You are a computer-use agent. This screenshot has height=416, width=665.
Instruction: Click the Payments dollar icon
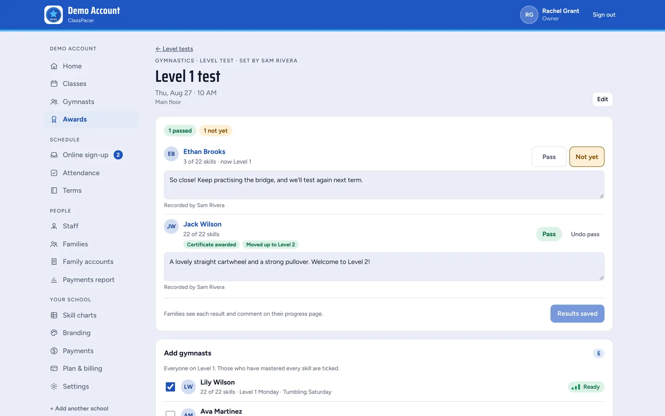click(x=54, y=351)
